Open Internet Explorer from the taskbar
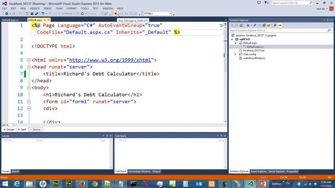Image resolution: width=335 pixels, height=188 pixels. tap(17, 183)
